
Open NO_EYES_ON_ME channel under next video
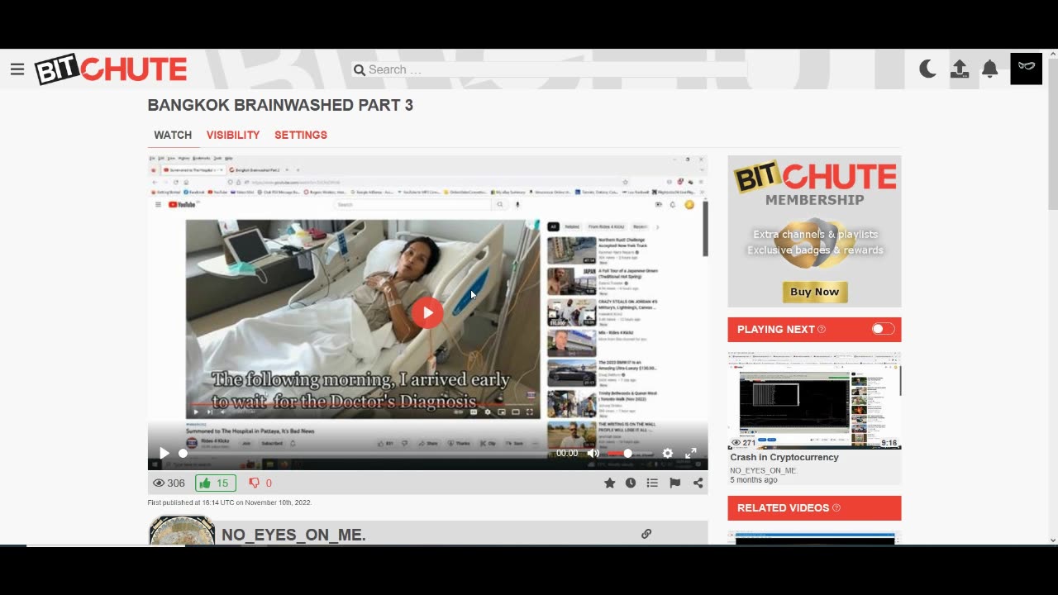[763, 470]
